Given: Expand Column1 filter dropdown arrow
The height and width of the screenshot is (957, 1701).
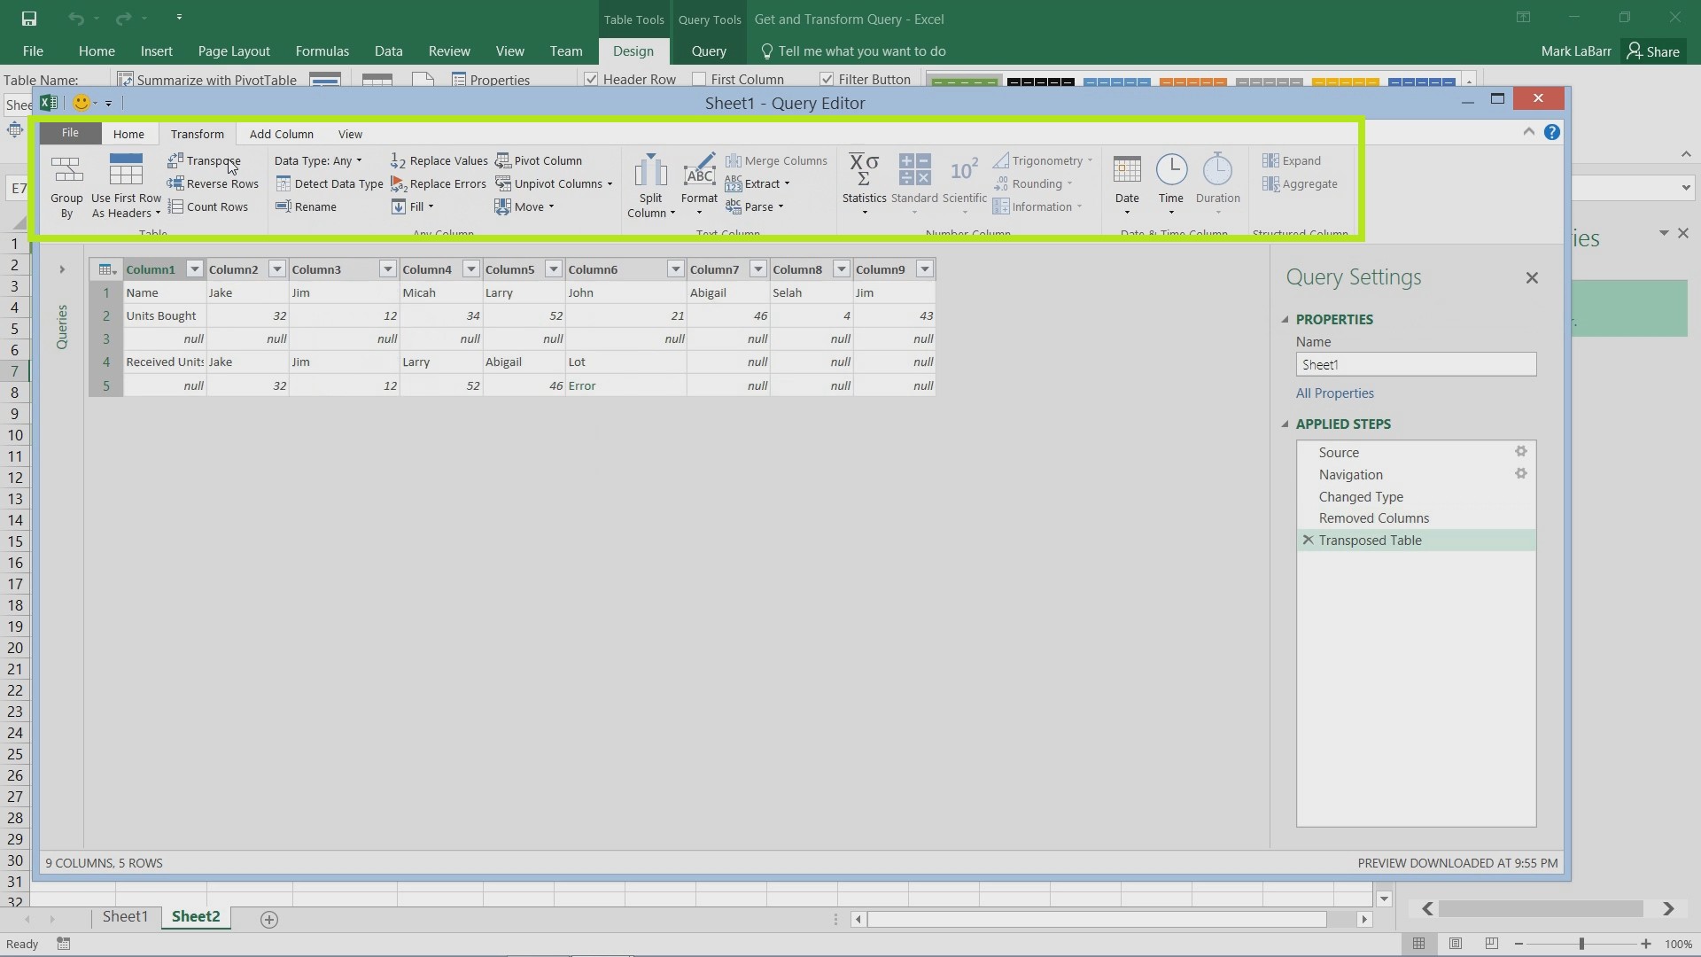Looking at the screenshot, I should 194,268.
